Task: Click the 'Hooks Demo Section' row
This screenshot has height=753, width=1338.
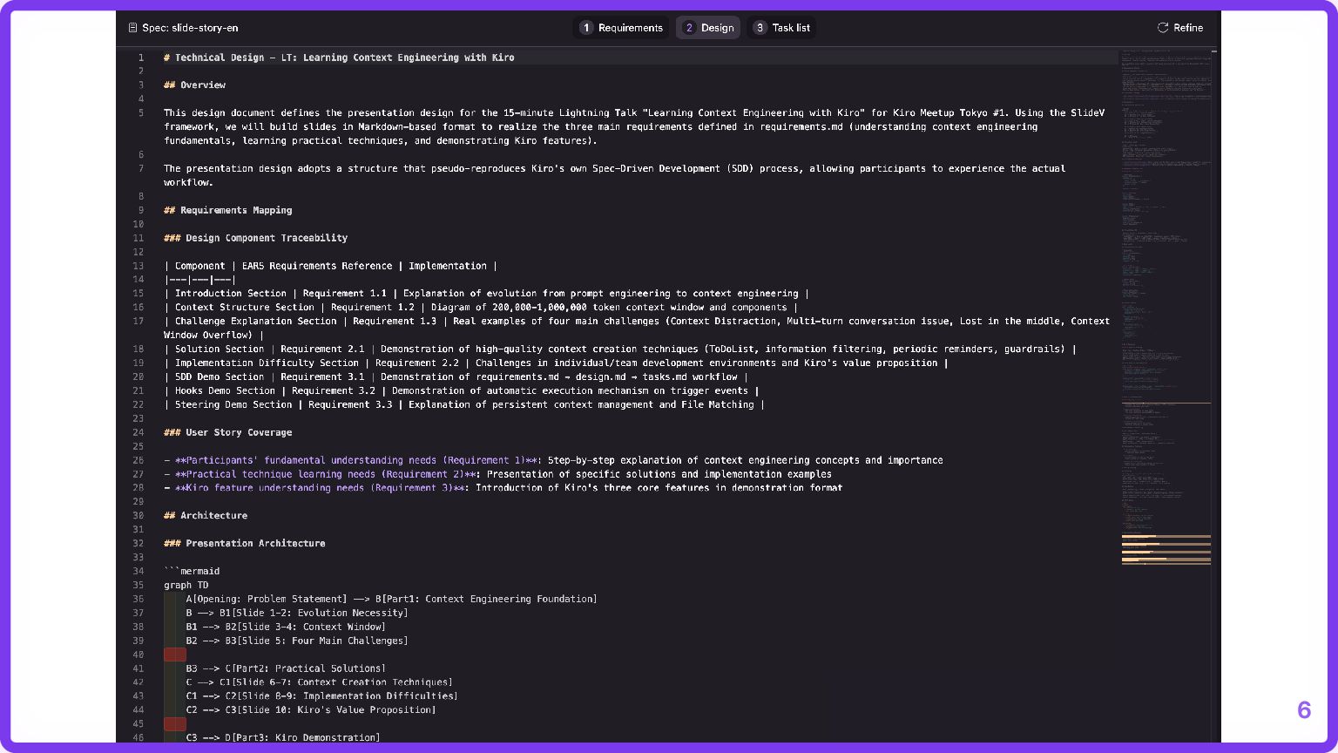Action: coord(462,391)
